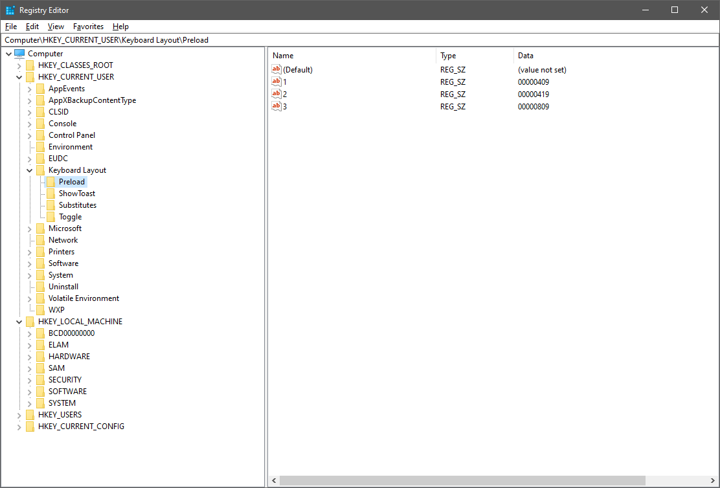
Task: Collapse the HKEY_CURRENT_USER node arrow
Action: (x=19, y=77)
